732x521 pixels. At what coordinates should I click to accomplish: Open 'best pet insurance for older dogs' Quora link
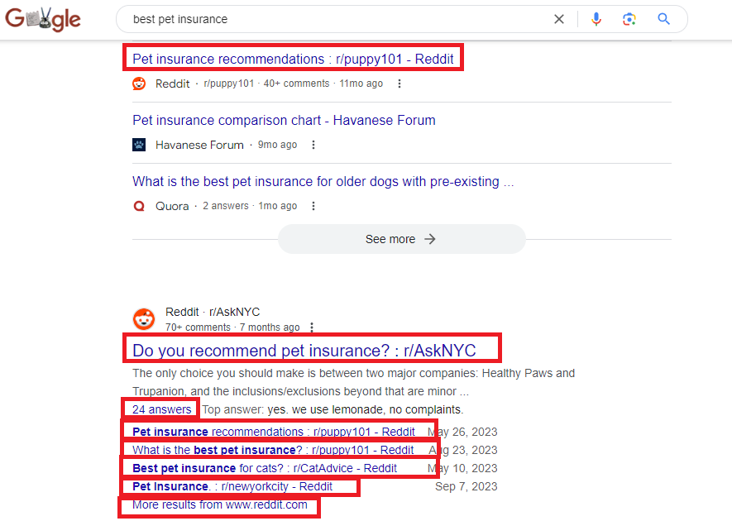pos(323,181)
